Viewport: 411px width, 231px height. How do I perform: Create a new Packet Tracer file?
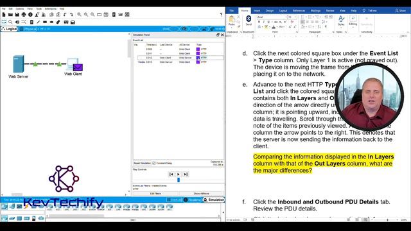pyautogui.click(x=4, y=14)
